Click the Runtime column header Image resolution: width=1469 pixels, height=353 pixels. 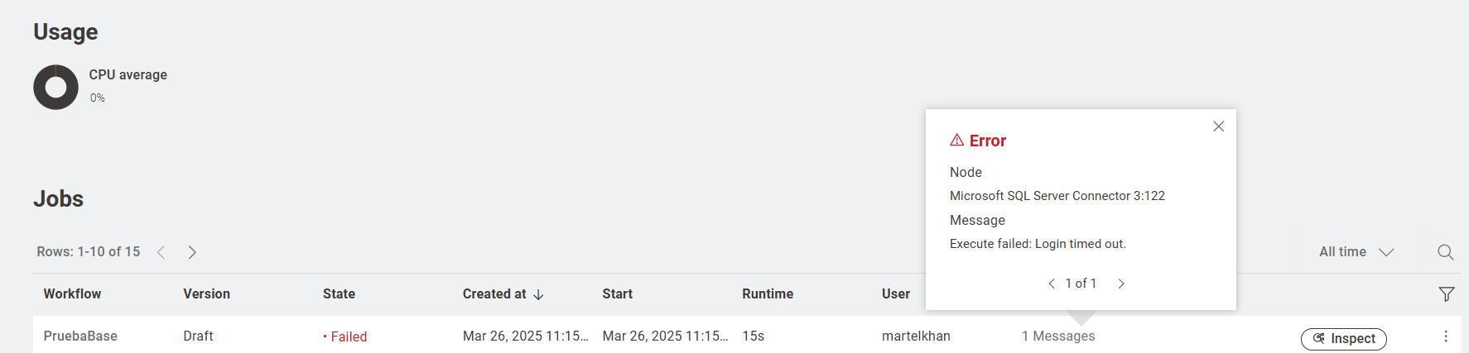click(x=768, y=294)
